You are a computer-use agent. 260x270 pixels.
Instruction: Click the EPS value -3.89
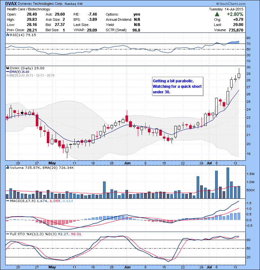click(92, 20)
